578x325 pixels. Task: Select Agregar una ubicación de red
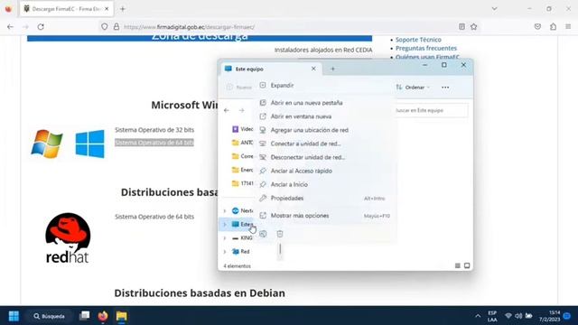click(x=309, y=130)
